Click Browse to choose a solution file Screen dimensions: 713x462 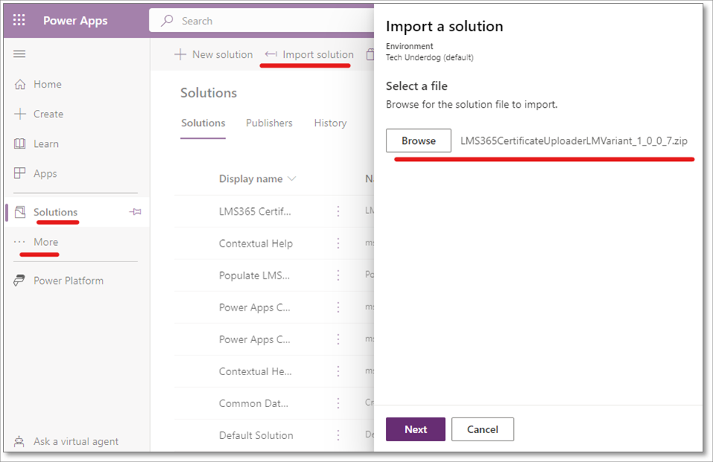[x=419, y=140]
